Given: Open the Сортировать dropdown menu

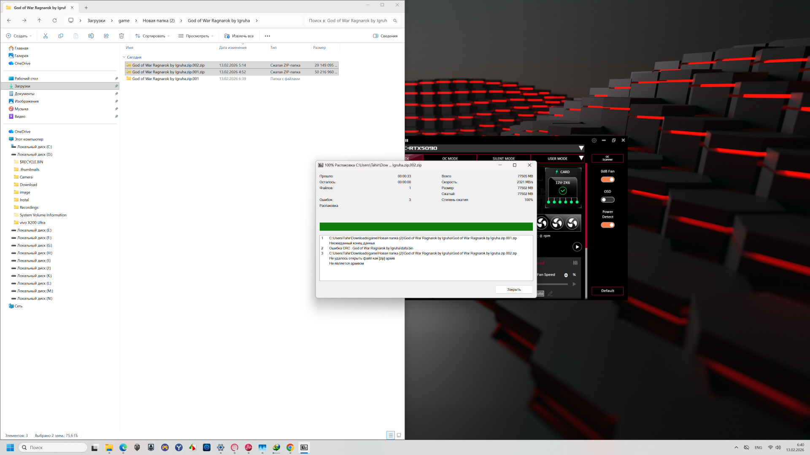Looking at the screenshot, I should click(152, 36).
